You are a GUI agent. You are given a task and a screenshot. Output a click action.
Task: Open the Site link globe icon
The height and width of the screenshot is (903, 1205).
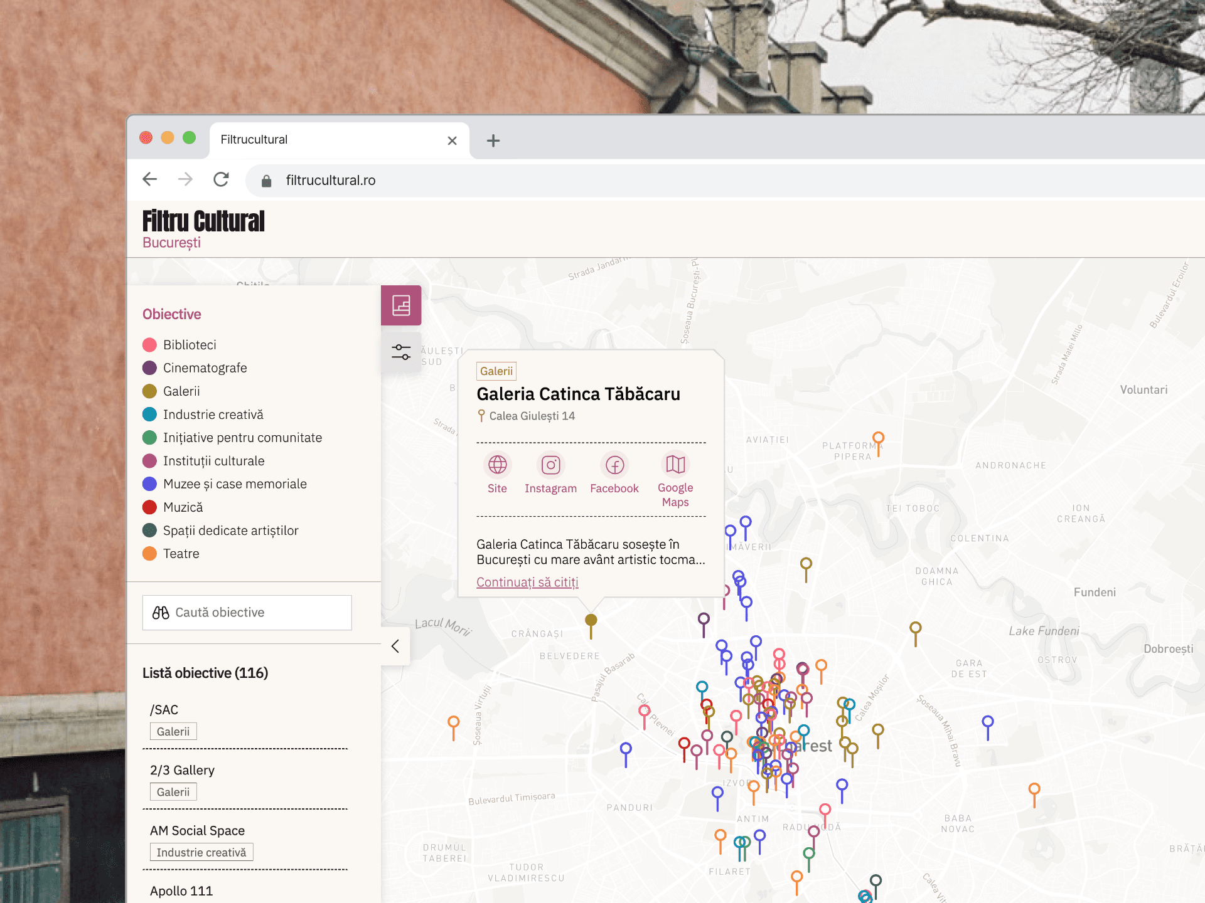coord(497,465)
